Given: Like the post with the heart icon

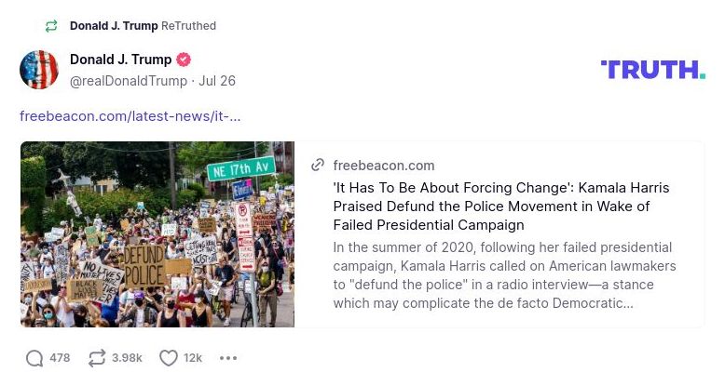Looking at the screenshot, I should (x=169, y=358).
